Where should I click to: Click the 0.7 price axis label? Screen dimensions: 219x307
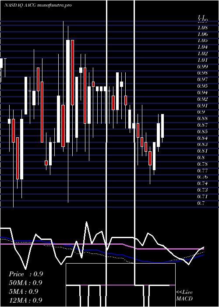(201, 203)
